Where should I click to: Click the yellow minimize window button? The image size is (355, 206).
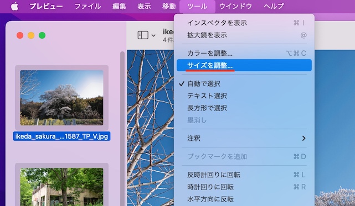point(31,35)
